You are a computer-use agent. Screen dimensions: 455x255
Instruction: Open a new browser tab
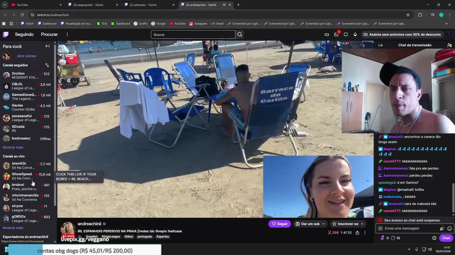pos(238,5)
